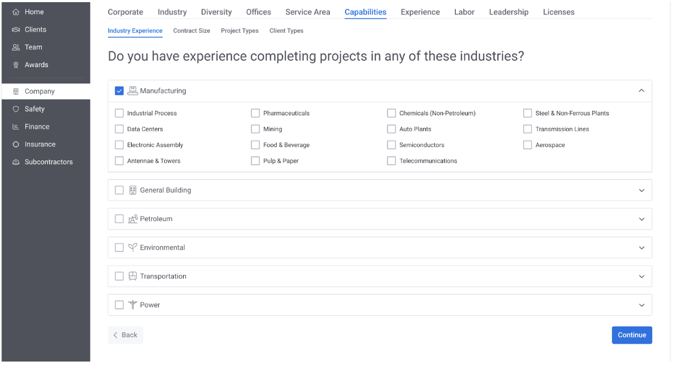Check the Data Centers checkbox
676x368 pixels.
(x=119, y=129)
